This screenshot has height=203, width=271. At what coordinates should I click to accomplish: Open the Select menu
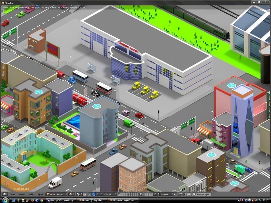[22, 194]
